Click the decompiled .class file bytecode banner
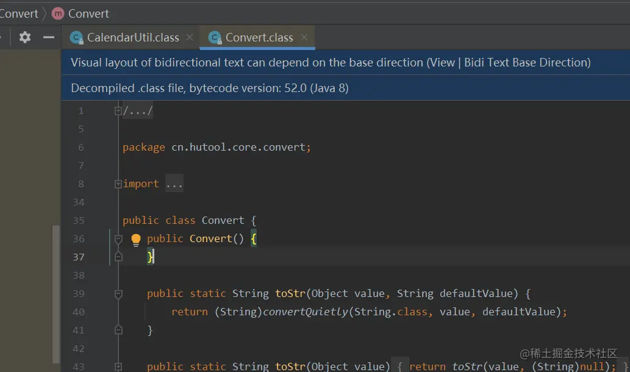Screen dimensions: 630x372 click(x=346, y=88)
